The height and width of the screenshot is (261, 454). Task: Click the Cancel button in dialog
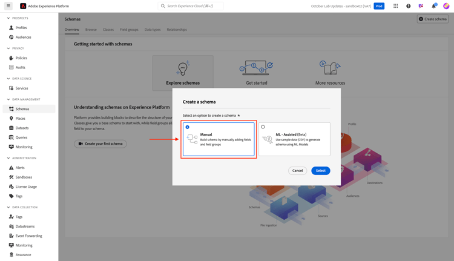tap(297, 171)
